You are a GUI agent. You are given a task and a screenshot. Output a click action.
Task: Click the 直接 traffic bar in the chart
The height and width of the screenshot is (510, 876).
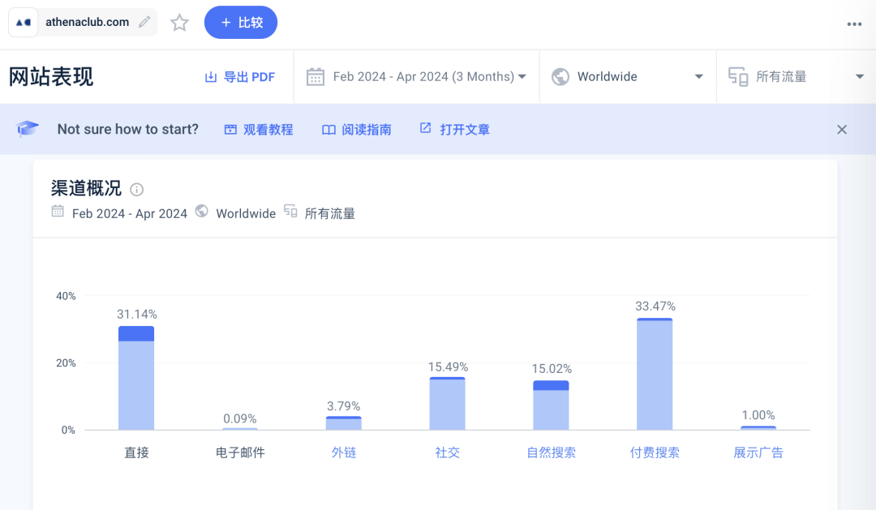(135, 375)
